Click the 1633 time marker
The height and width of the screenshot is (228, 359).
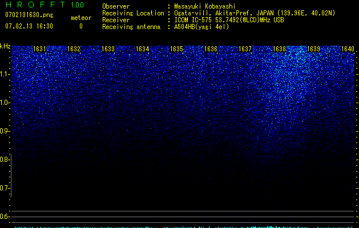[108, 49]
